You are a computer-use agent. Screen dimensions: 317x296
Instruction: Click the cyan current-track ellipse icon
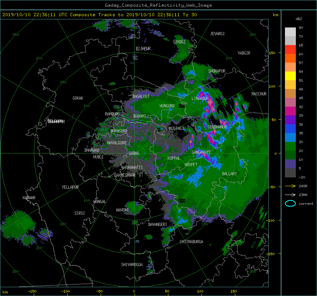pyautogui.click(x=290, y=203)
